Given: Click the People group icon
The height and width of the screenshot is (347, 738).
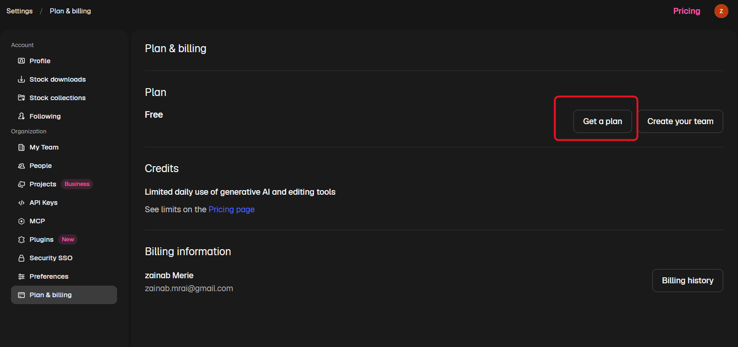Looking at the screenshot, I should [21, 166].
